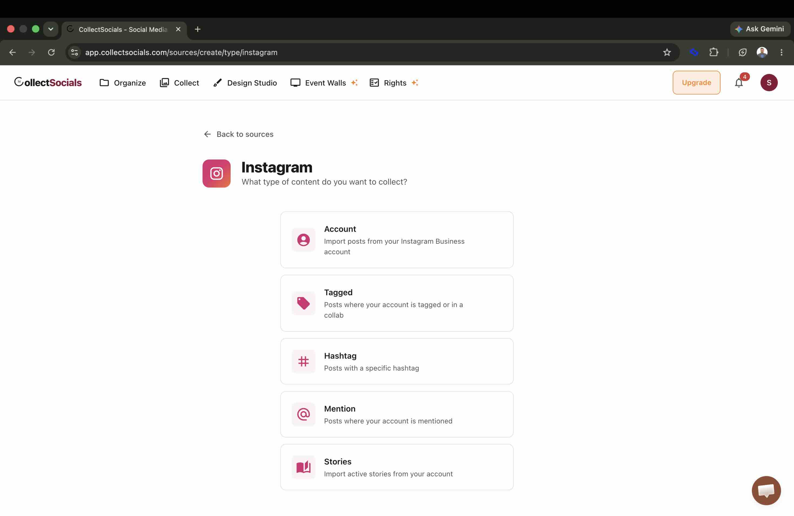The image size is (794, 516).
Task: Select the Hashtag content type card
Action: tap(397, 361)
